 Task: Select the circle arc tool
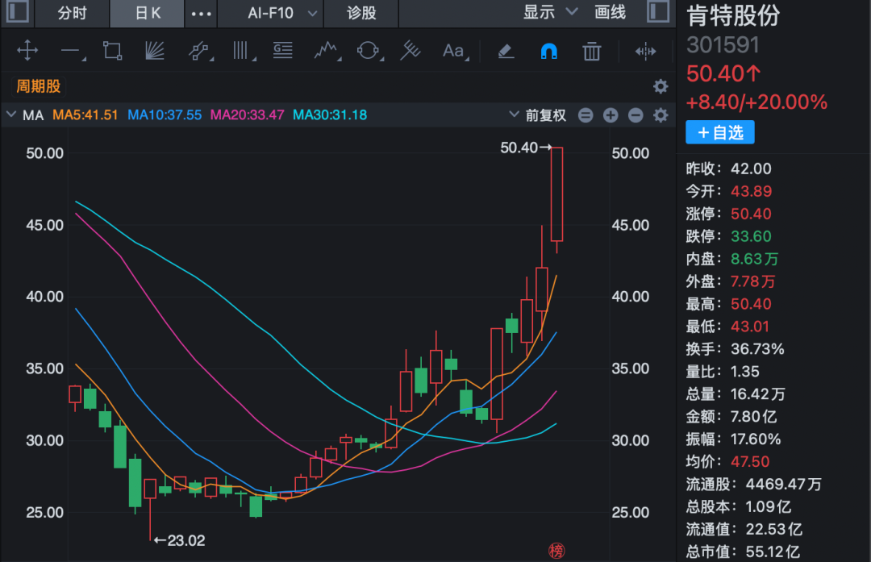[x=369, y=51]
